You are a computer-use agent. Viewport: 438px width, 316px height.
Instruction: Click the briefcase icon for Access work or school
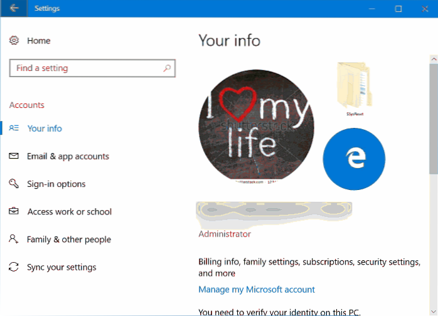14,212
